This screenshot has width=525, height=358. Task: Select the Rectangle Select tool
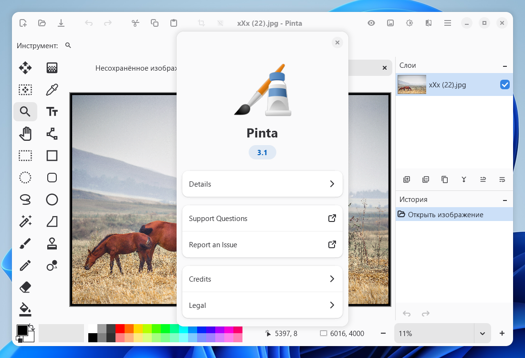[25, 156]
